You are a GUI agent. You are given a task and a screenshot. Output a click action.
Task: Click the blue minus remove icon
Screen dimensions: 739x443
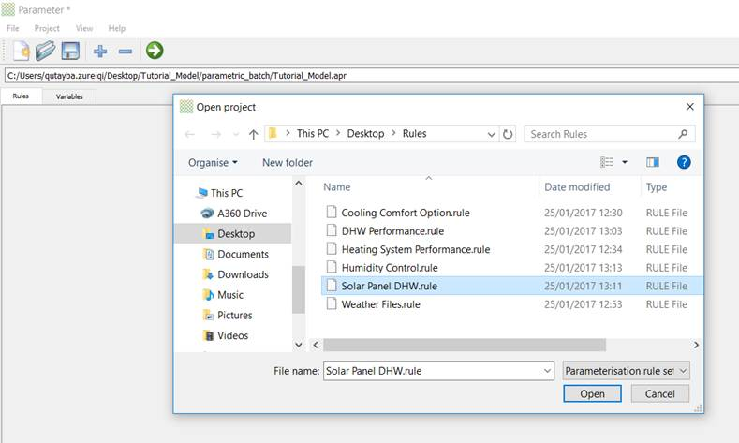tap(125, 51)
